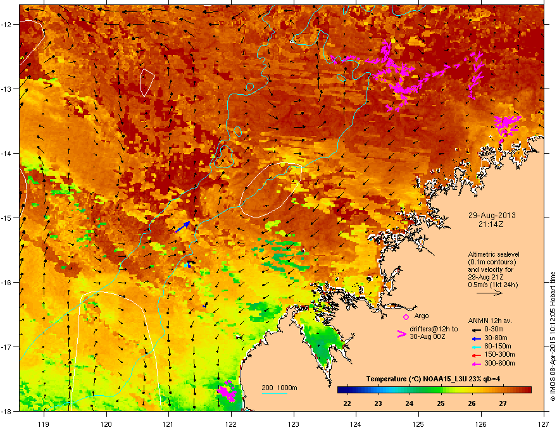This screenshot has width=557, height=430.
Task: Select the blue 30-80m arrow in legend
Action: [476, 339]
